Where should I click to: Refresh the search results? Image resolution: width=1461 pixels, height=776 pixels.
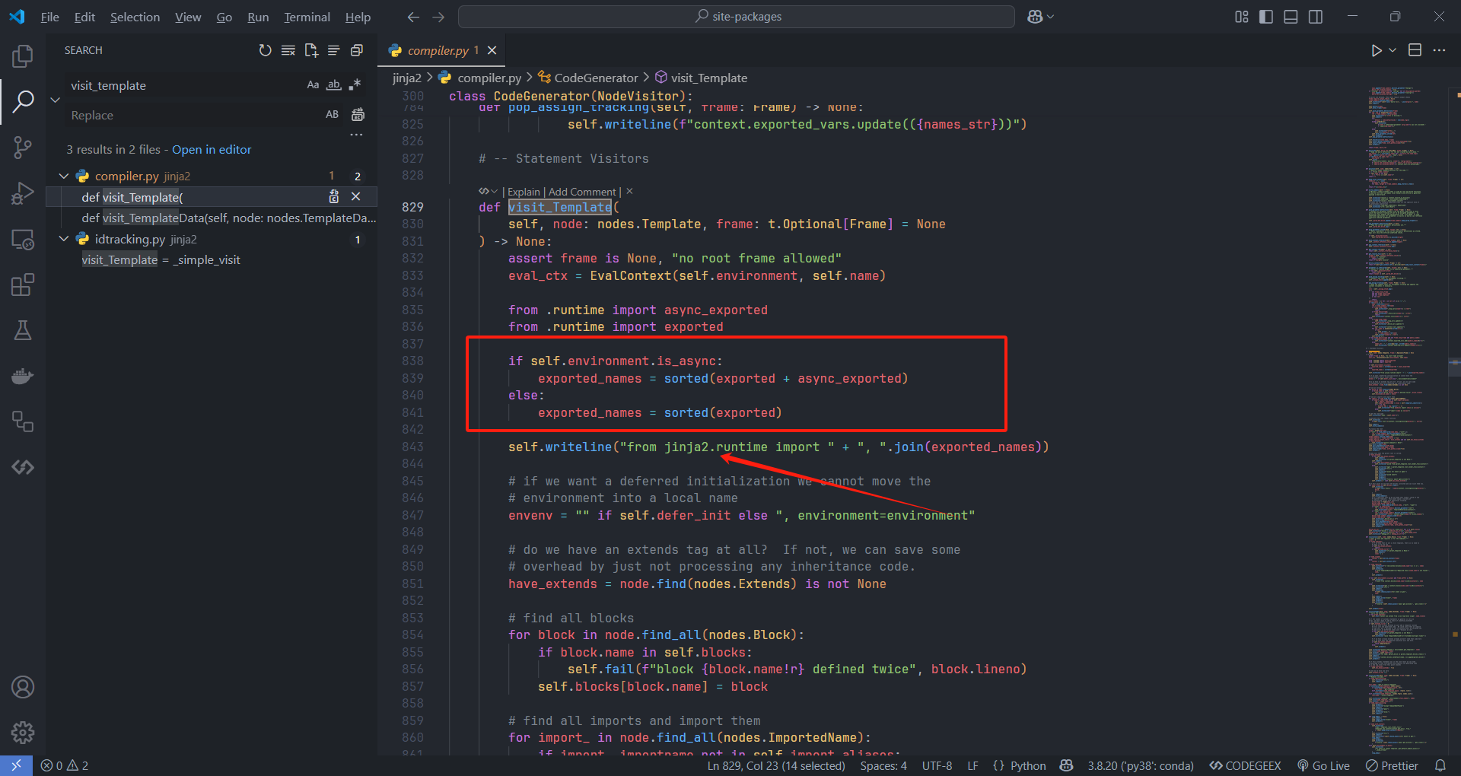[x=265, y=50]
